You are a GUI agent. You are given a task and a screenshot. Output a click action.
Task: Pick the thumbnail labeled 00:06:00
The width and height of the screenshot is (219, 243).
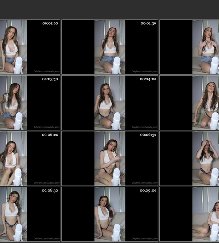30,159
